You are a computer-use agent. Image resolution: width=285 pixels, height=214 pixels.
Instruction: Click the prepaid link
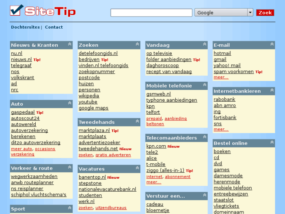(154, 118)
